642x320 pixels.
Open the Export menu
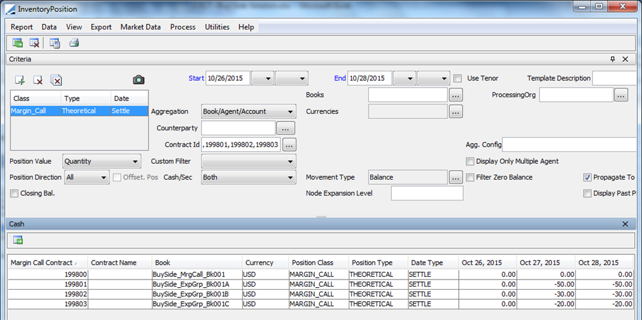(x=101, y=27)
